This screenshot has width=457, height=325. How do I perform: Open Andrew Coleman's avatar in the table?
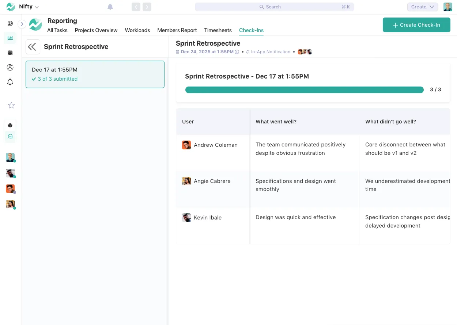click(186, 145)
